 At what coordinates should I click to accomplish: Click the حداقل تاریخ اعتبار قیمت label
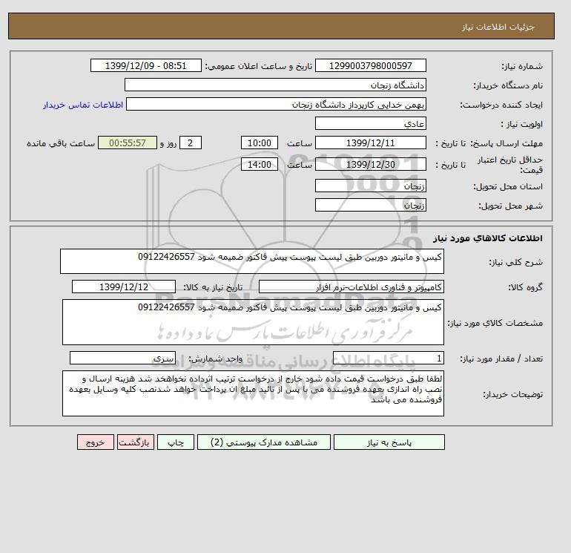click(x=510, y=165)
